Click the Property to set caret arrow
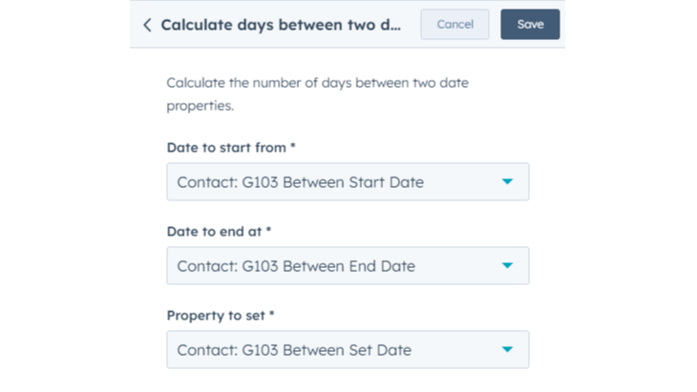 [507, 350]
